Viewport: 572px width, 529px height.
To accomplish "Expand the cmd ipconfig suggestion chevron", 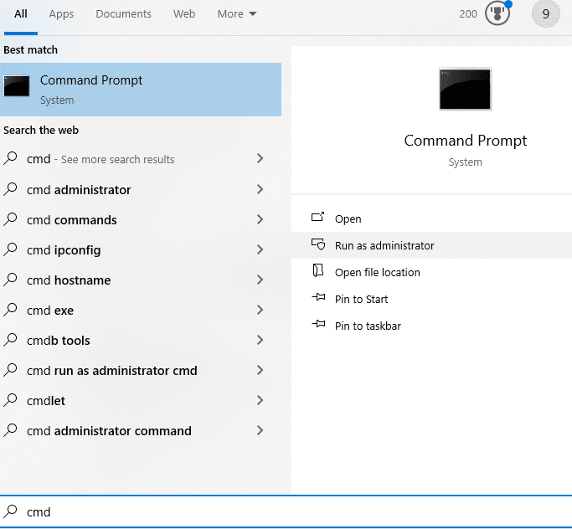I will pyautogui.click(x=260, y=250).
